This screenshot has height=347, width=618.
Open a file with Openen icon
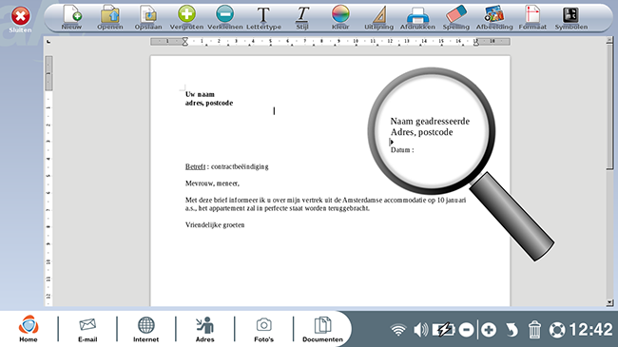pyautogui.click(x=110, y=18)
